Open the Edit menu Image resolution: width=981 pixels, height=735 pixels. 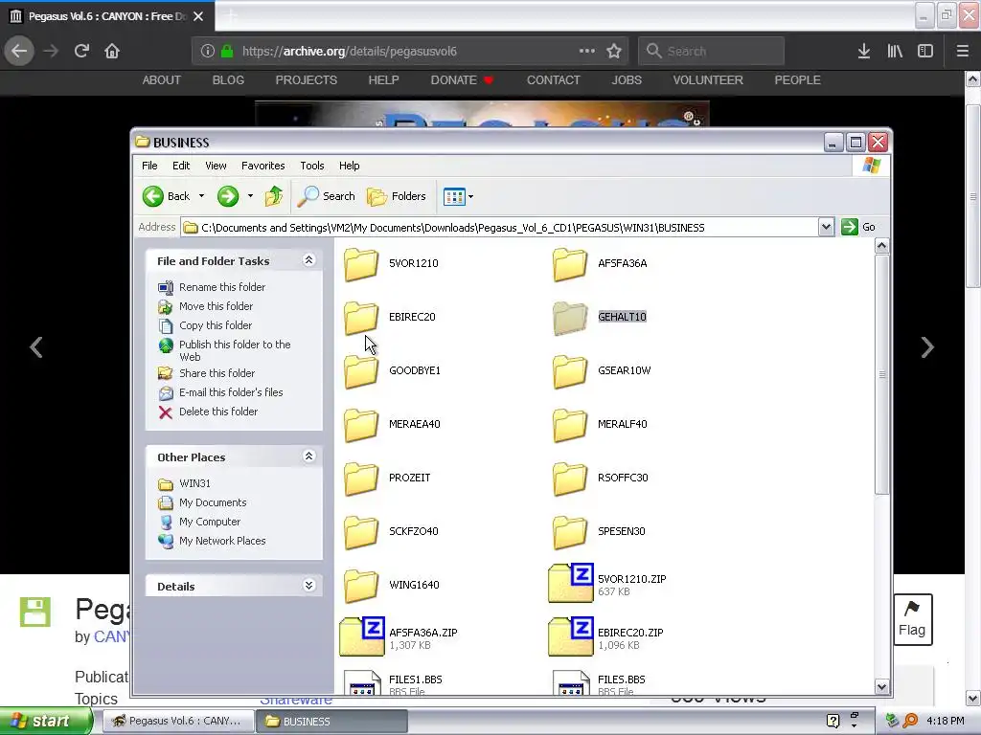point(181,166)
